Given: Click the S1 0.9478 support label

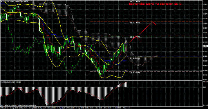Looking at the screenshot, I should pyautogui.click(x=135, y=73).
